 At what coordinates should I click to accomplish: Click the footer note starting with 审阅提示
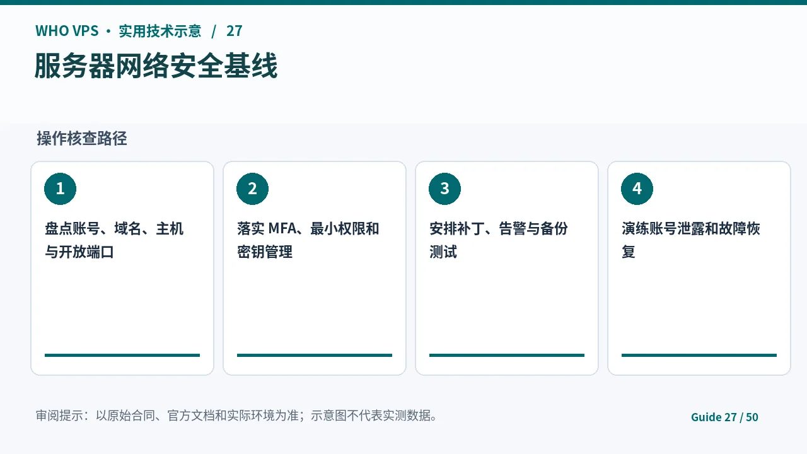237,416
